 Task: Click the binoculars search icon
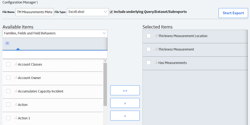point(7,43)
